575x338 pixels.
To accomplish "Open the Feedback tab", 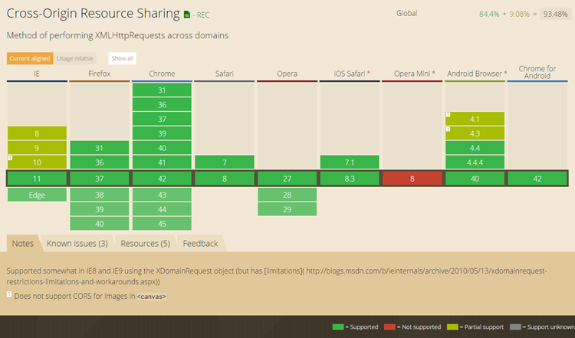I will [200, 244].
